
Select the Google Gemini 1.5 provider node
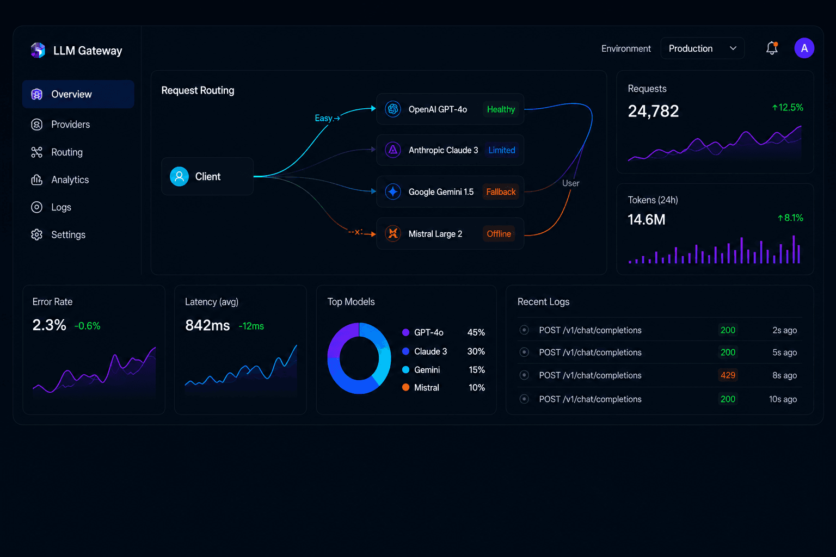pos(450,191)
